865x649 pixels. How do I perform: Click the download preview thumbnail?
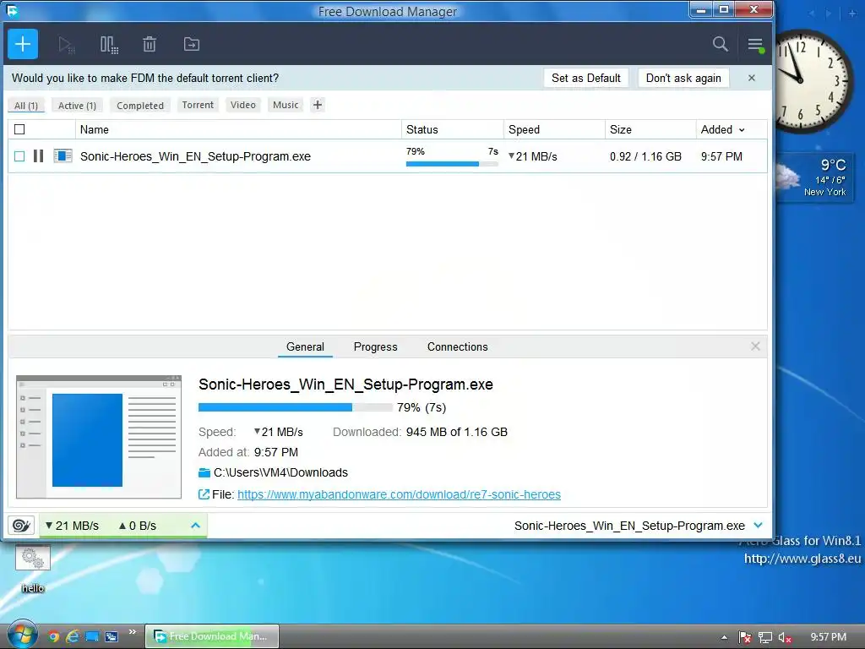99,437
